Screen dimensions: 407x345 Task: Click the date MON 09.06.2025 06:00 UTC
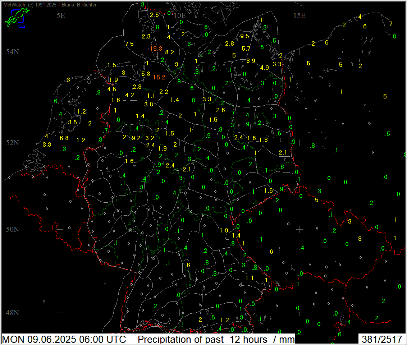pos(64,339)
